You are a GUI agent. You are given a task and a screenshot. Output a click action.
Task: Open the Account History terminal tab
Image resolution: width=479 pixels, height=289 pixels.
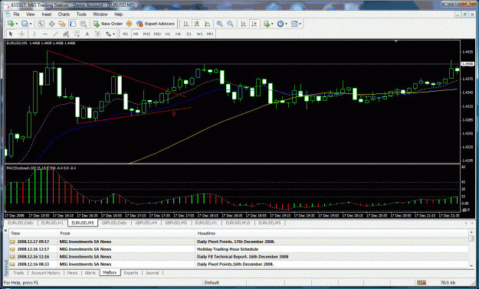point(46,273)
